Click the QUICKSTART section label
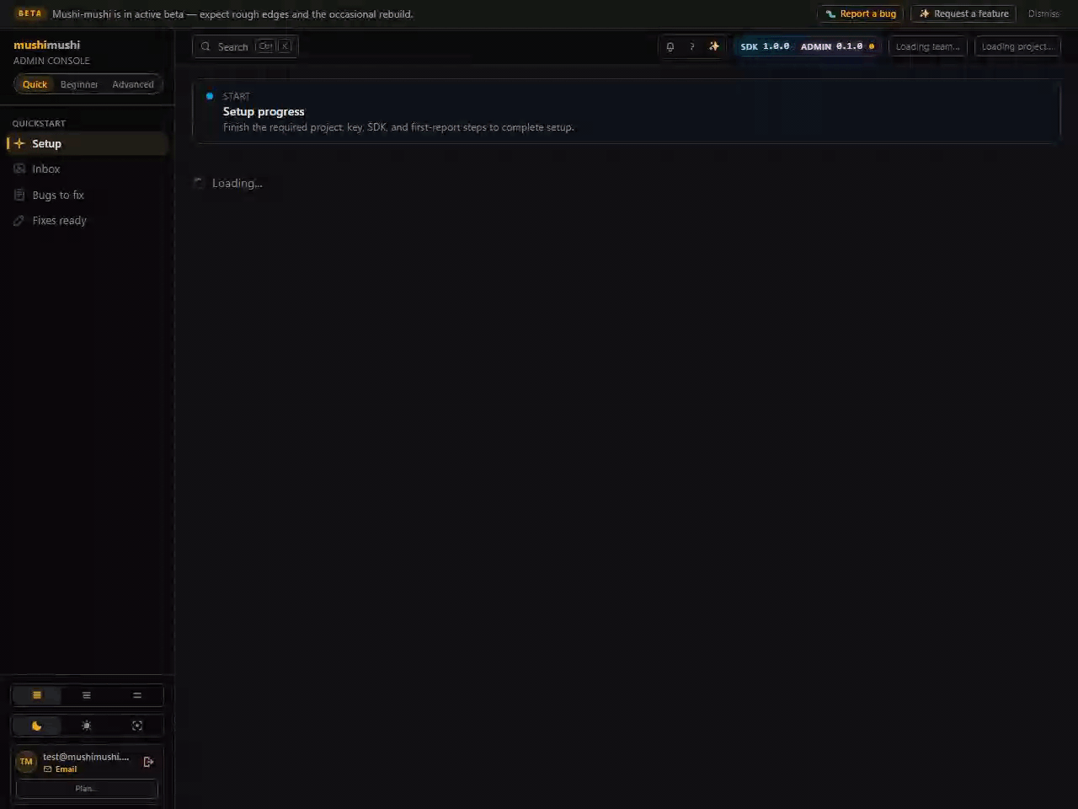Image resolution: width=1078 pixels, height=809 pixels. (x=39, y=123)
